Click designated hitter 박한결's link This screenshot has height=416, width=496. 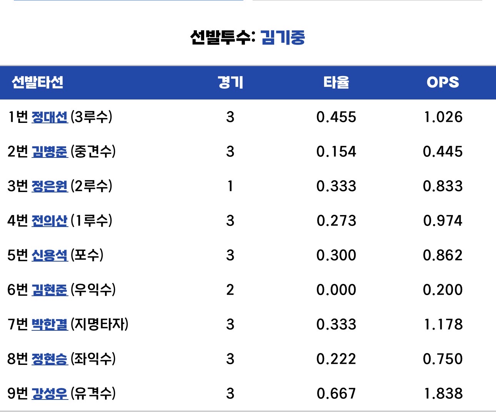[x=50, y=325]
